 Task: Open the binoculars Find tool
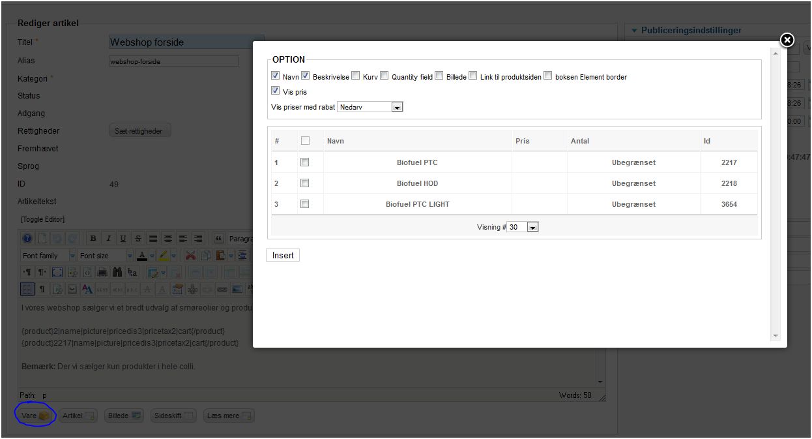(x=117, y=273)
